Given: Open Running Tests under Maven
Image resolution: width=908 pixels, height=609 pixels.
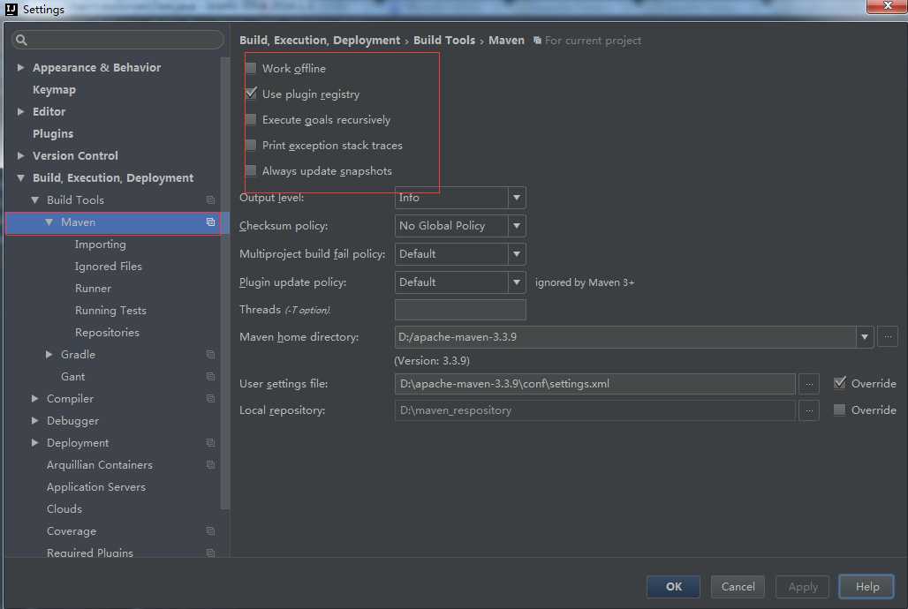Looking at the screenshot, I should [x=110, y=311].
